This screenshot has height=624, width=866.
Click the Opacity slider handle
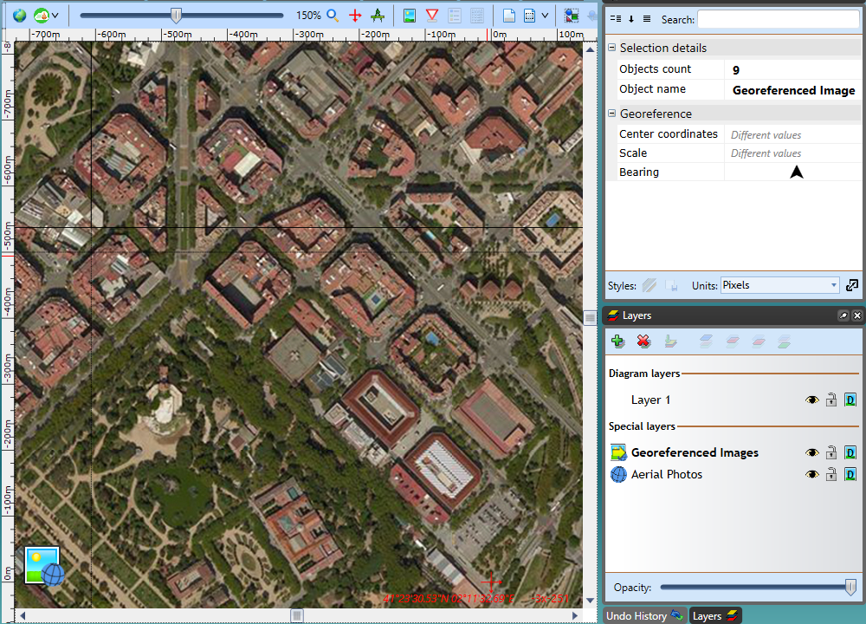click(x=851, y=587)
